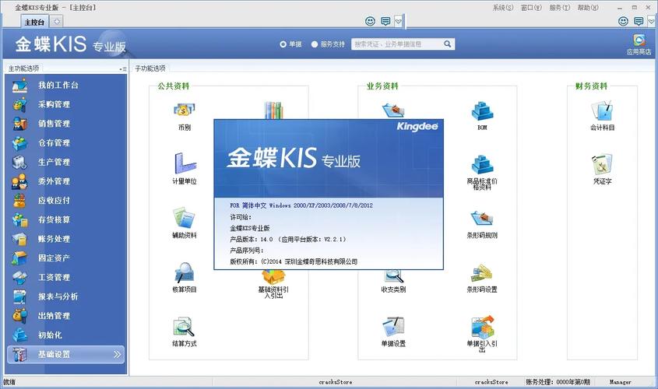This screenshot has height=389, width=658.
Task: Open 报表与分析 in the sidebar
Action: (x=58, y=296)
